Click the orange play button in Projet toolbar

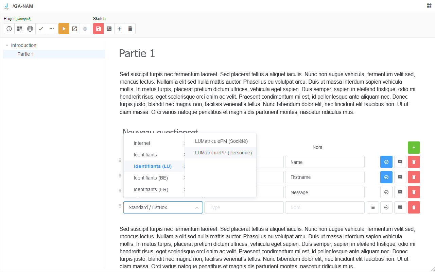(x=64, y=29)
